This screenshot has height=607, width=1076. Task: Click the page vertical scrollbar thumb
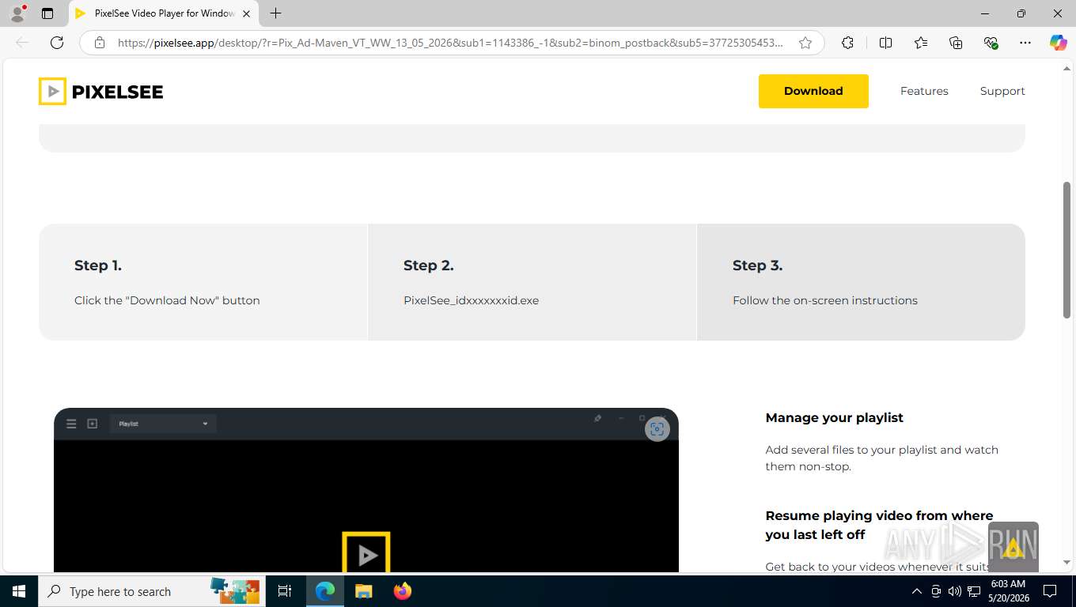[1067, 250]
